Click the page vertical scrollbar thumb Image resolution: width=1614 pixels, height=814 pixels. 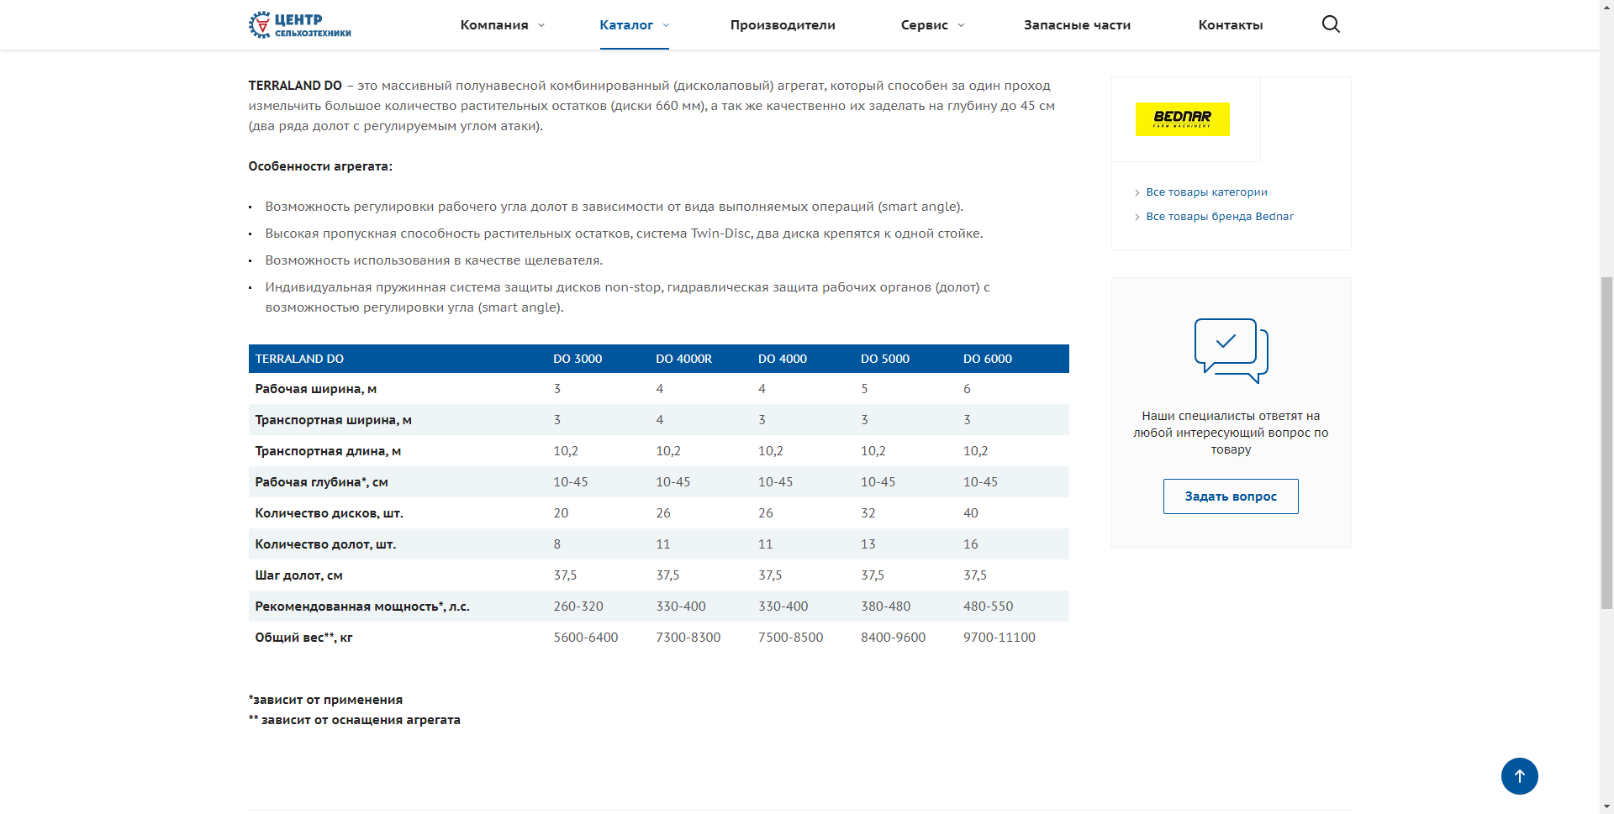(x=1606, y=442)
